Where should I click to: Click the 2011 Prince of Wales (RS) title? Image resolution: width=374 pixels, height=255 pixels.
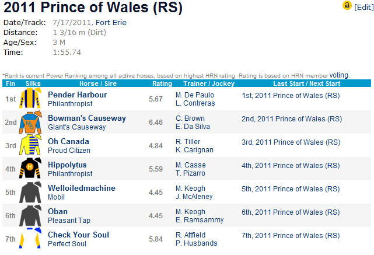point(93,7)
